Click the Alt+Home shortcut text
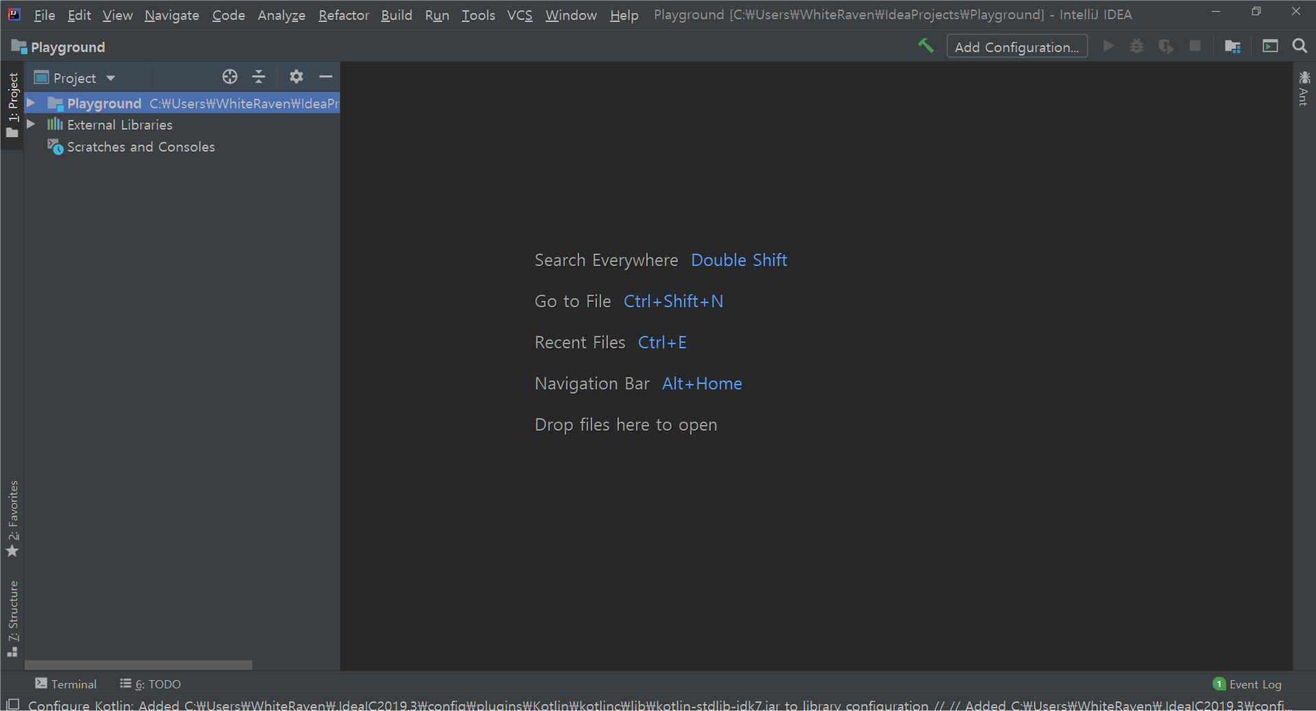The width and height of the screenshot is (1316, 711). [x=702, y=383]
